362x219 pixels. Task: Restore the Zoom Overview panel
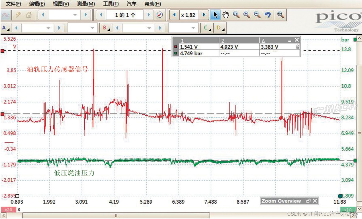[308, 201]
